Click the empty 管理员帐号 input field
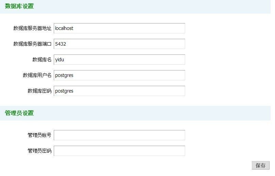 [119, 135]
